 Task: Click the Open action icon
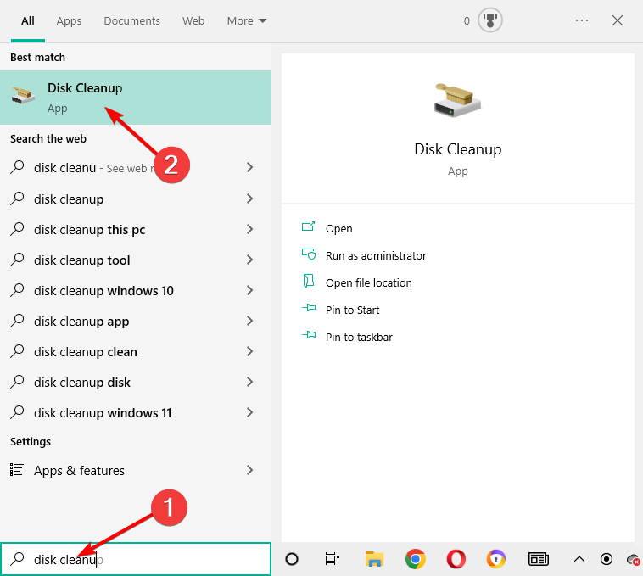click(309, 226)
